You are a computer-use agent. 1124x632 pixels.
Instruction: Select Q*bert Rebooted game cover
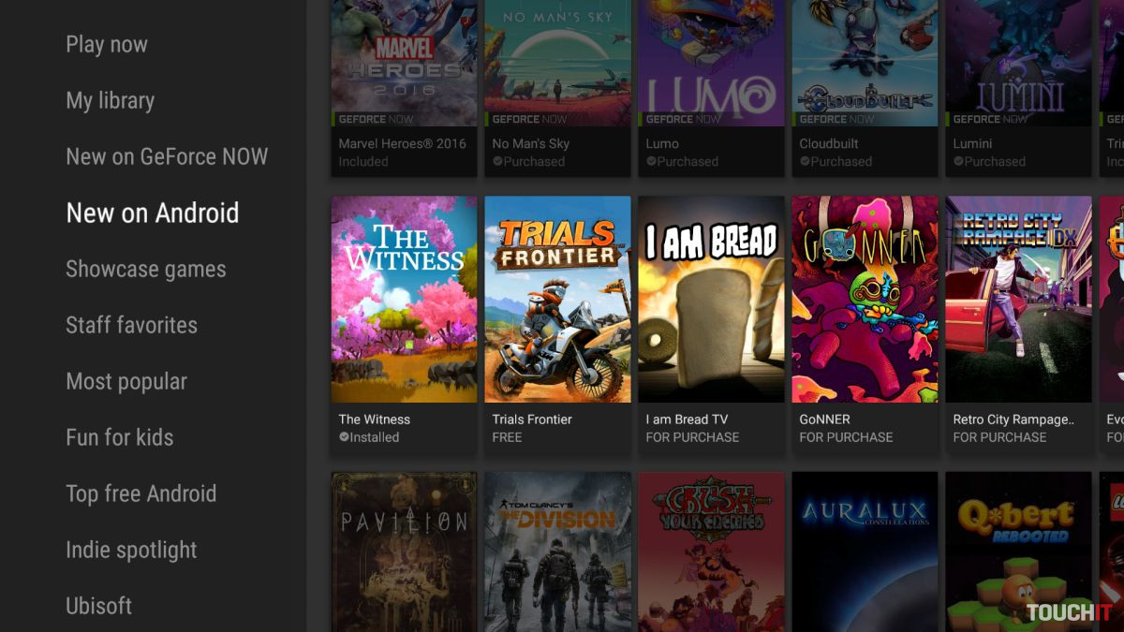coord(1018,551)
